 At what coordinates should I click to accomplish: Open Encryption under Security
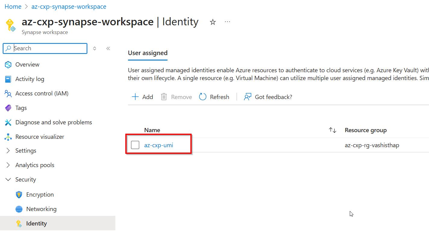coord(40,195)
